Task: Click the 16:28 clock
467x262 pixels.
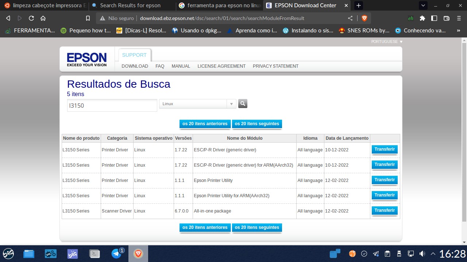Action: pyautogui.click(x=452, y=254)
